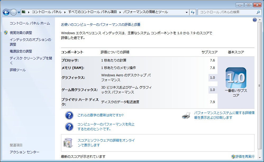
Task: Click ディスクのデータ転送速度 text
Action: (x=120, y=102)
